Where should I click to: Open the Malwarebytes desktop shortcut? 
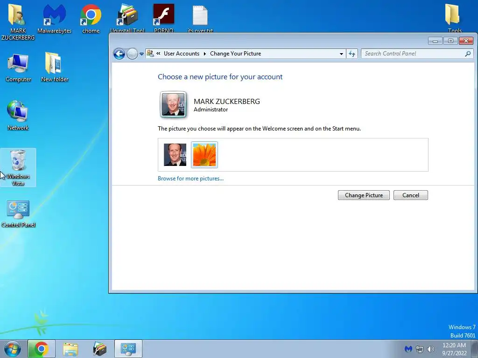pos(54,19)
